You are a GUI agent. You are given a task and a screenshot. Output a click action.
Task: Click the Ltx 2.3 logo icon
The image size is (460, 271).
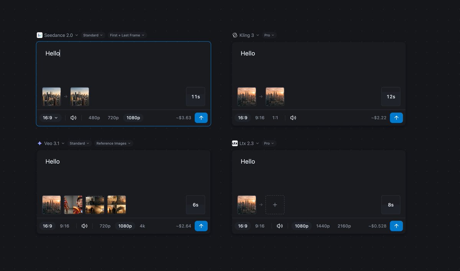click(x=235, y=143)
